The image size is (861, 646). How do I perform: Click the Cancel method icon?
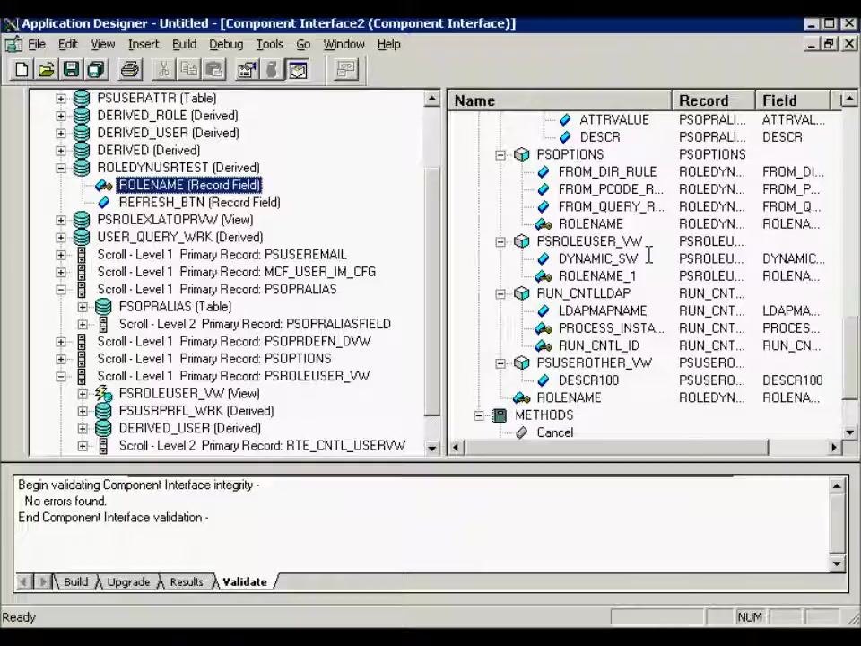pos(522,432)
